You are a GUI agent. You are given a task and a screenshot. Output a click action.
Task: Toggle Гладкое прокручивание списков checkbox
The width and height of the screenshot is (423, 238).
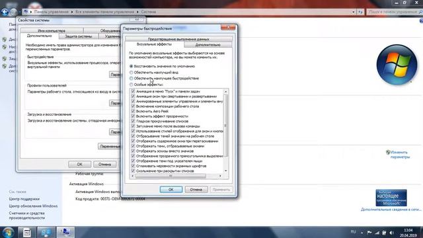coord(133,121)
